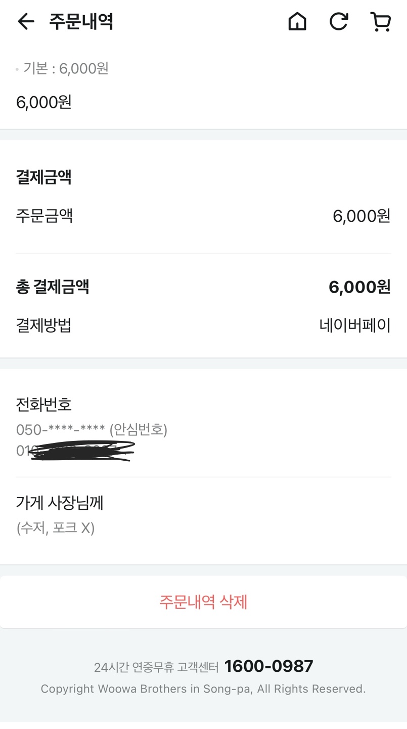Tap the 6,000원 amount beside 주문금액
The height and width of the screenshot is (729, 407).
pyautogui.click(x=361, y=217)
